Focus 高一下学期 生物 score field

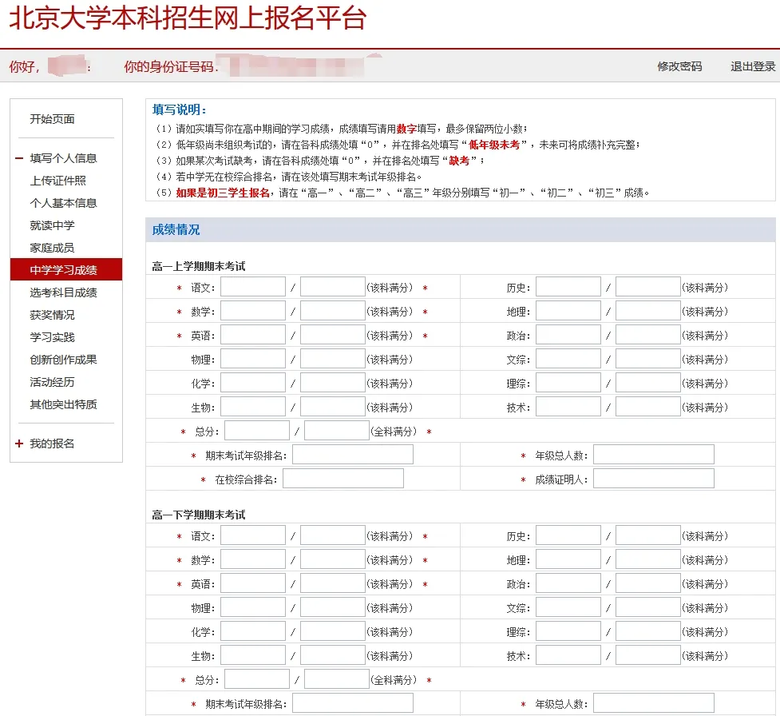tap(253, 655)
